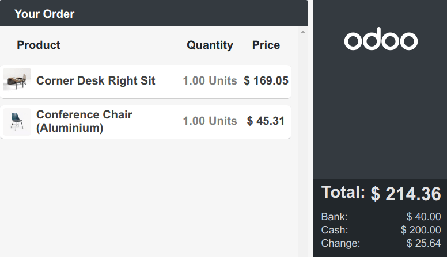Click the Product column header
Screen dimensions: 447x257
point(39,45)
